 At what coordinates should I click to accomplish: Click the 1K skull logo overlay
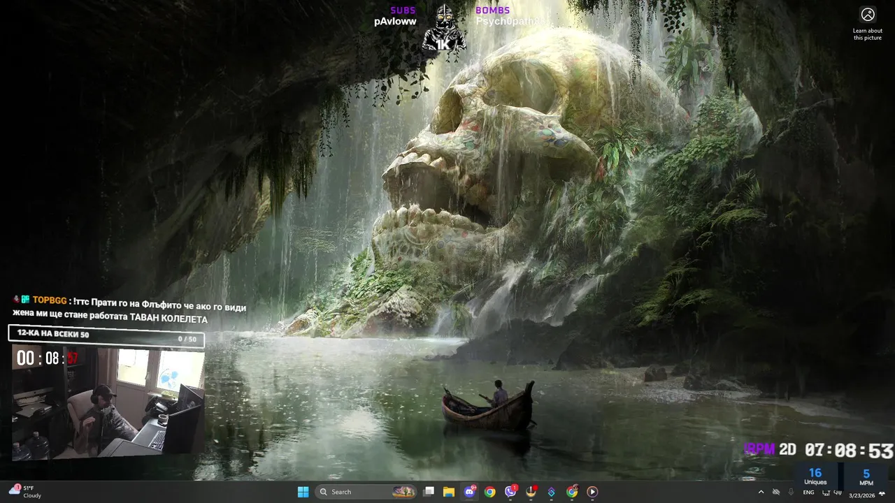click(443, 29)
